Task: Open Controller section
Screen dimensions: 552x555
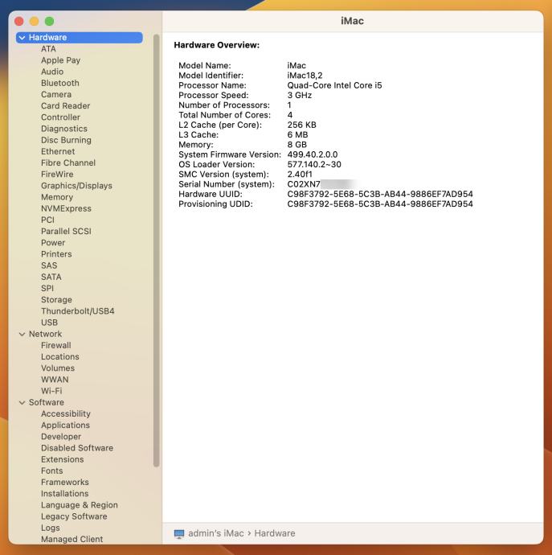Action: [60, 117]
